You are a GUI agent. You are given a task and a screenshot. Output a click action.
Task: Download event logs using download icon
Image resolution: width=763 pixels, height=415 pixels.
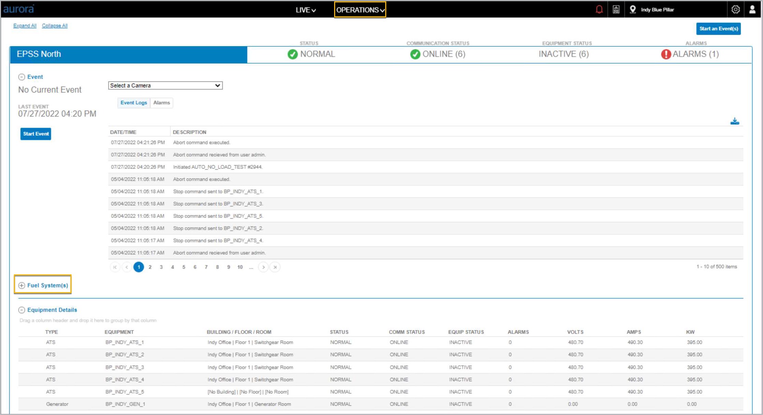point(734,122)
